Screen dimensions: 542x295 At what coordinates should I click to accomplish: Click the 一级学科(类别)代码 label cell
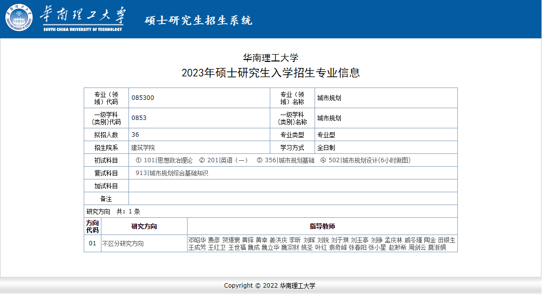(106, 118)
